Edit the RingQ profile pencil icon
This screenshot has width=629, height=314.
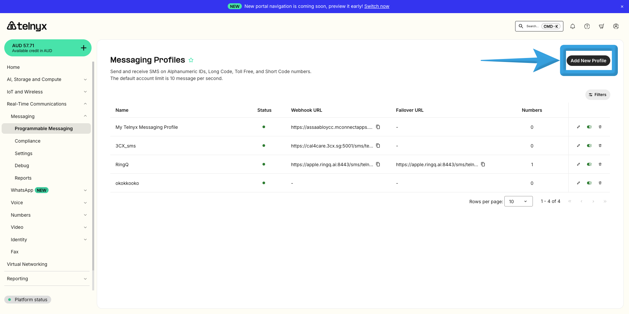[578, 164]
